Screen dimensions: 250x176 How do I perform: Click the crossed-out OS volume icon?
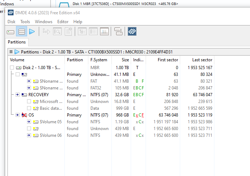(24, 115)
